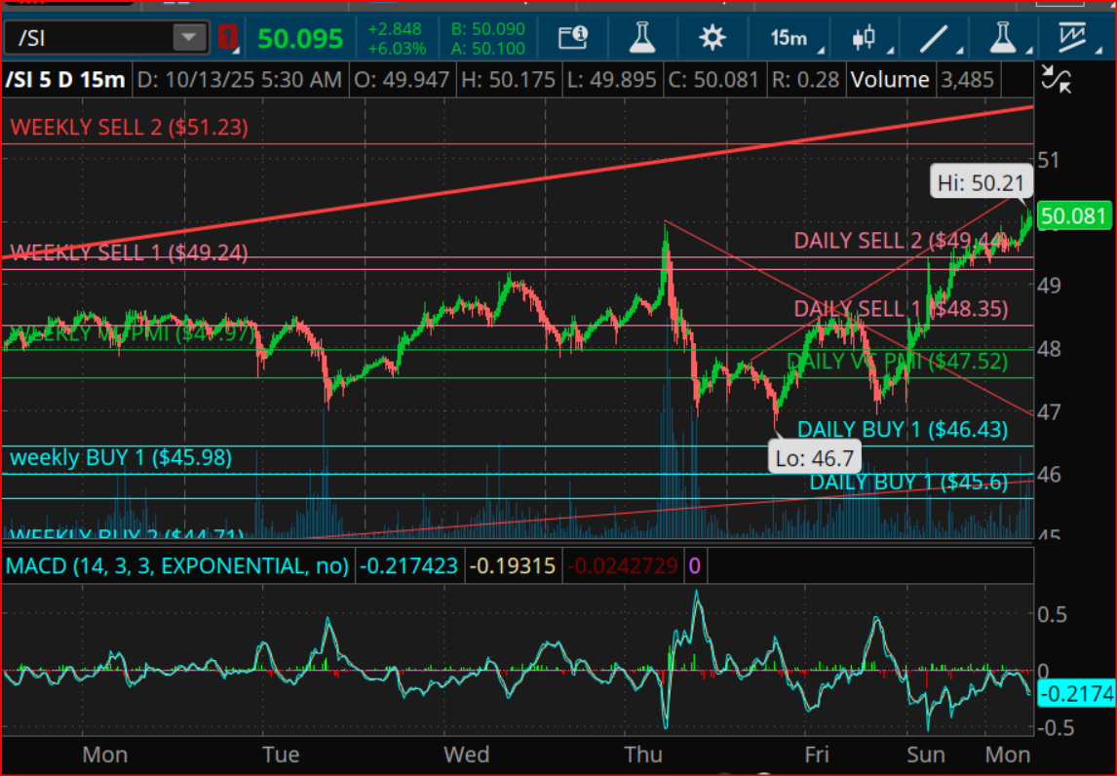The height and width of the screenshot is (776, 1117).
Task: Open chart settings gear icon
Action: point(713,38)
